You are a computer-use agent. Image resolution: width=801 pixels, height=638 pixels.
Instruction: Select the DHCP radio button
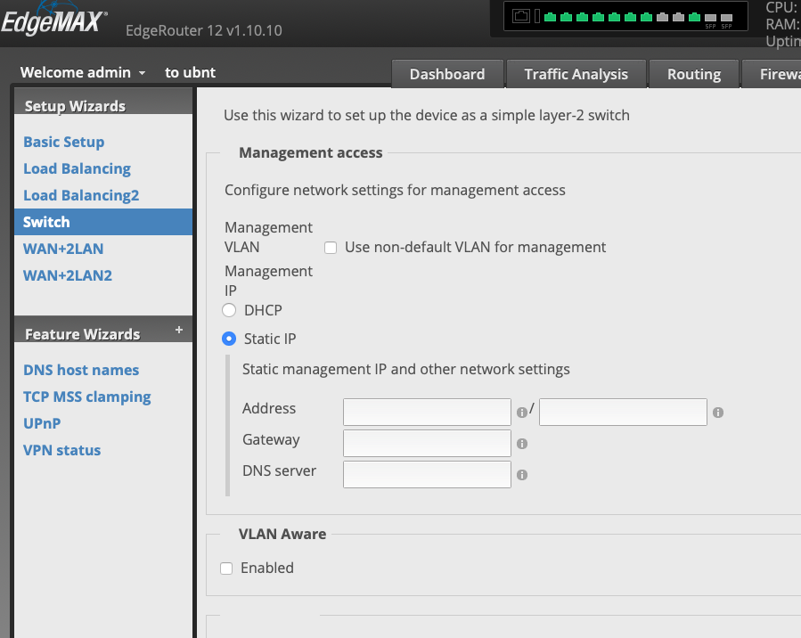coord(230,309)
